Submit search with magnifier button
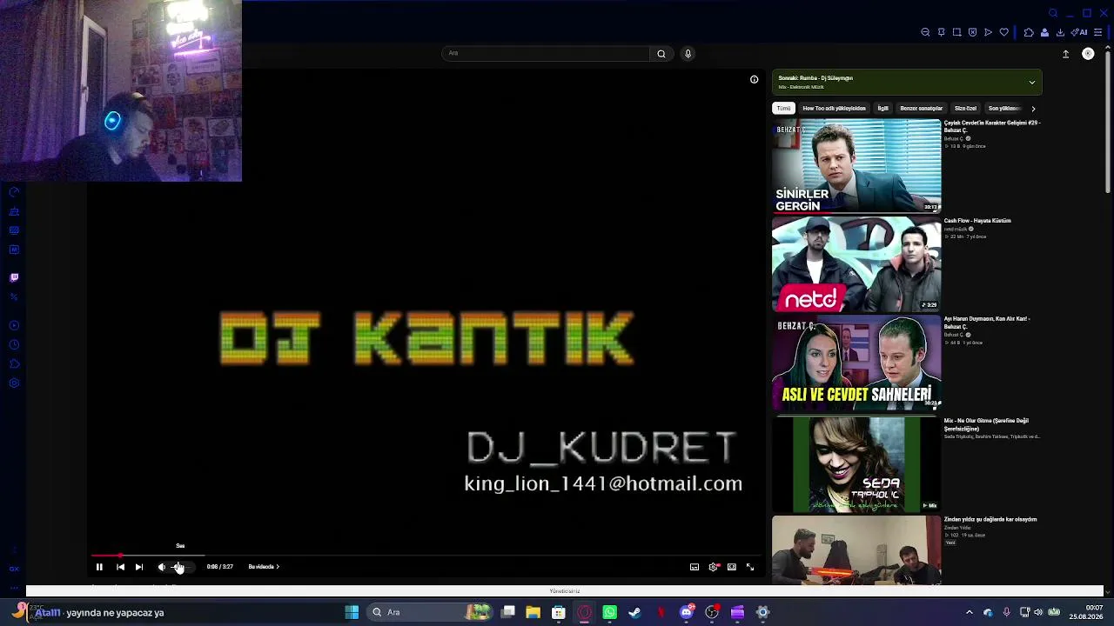This screenshot has width=1114, height=626. (661, 54)
